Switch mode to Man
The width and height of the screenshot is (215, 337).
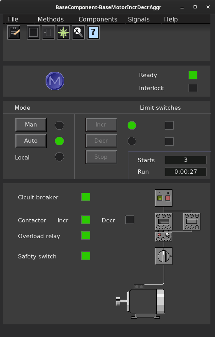coord(31,125)
